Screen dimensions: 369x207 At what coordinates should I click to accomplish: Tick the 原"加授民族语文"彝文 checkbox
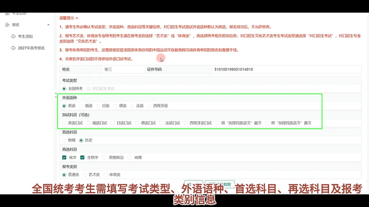(x=267, y=123)
